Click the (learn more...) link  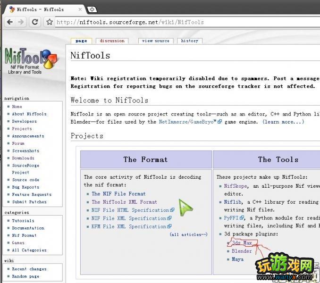(283, 122)
